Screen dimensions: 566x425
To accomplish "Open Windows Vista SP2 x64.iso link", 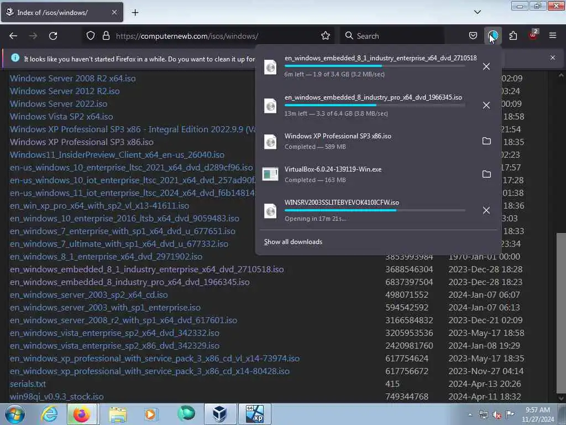I will click(x=61, y=116).
